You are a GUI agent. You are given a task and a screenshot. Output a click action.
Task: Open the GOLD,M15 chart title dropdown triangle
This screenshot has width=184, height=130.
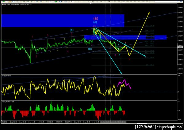pyautogui.click(x=2, y=5)
